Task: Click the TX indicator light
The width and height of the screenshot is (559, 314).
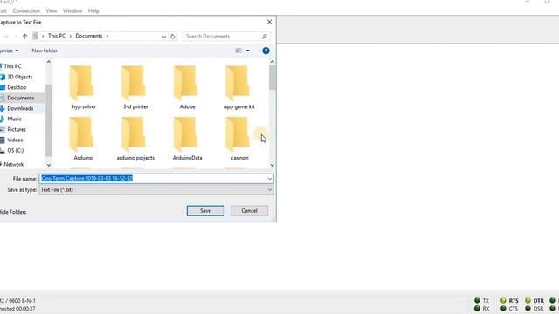Action: click(477, 300)
